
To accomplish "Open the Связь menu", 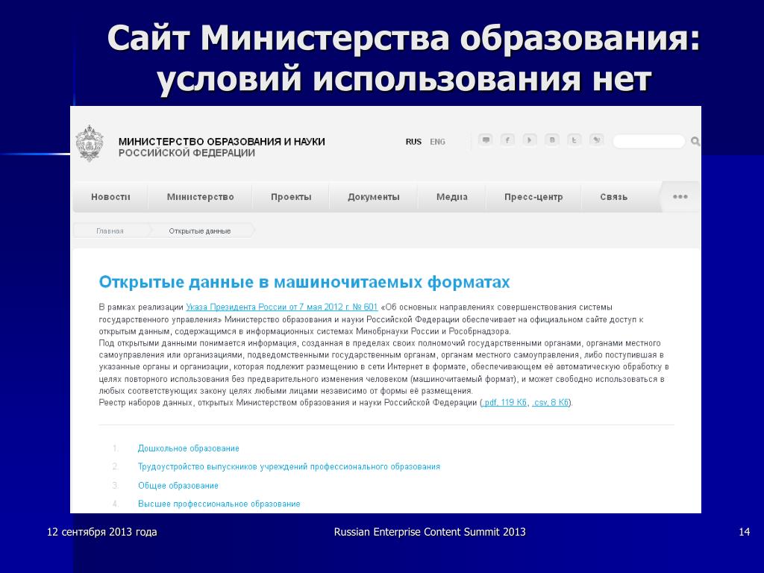I will click(613, 197).
